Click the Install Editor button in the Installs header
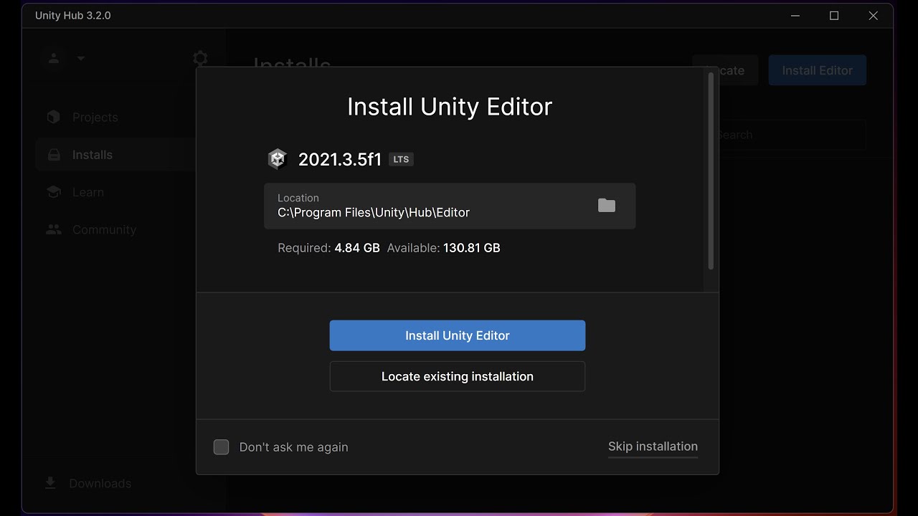Viewport: 918px width, 516px height. click(817, 70)
